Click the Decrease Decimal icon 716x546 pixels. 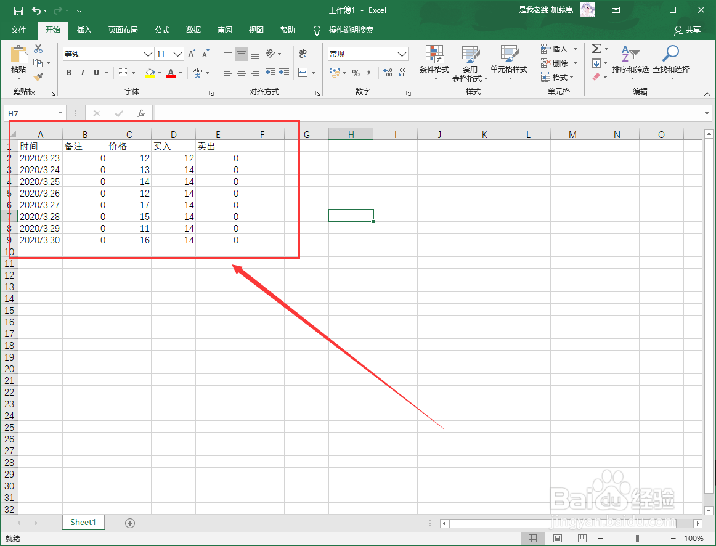click(401, 73)
